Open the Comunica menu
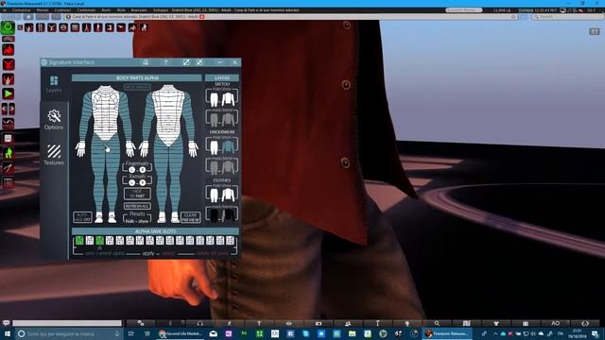Screen dimensions: 605x340 21,10
